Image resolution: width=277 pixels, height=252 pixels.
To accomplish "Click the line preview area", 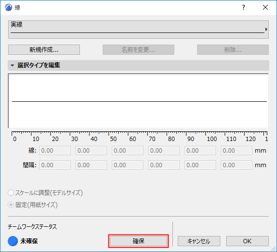I will [138, 101].
